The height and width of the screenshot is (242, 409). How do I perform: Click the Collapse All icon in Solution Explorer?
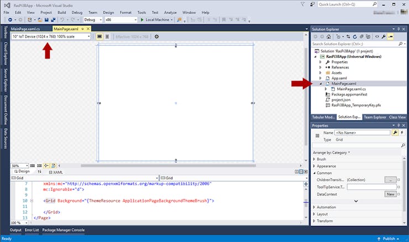(361, 37)
